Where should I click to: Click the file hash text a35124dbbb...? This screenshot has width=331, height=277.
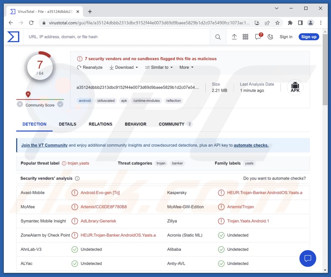(137, 87)
